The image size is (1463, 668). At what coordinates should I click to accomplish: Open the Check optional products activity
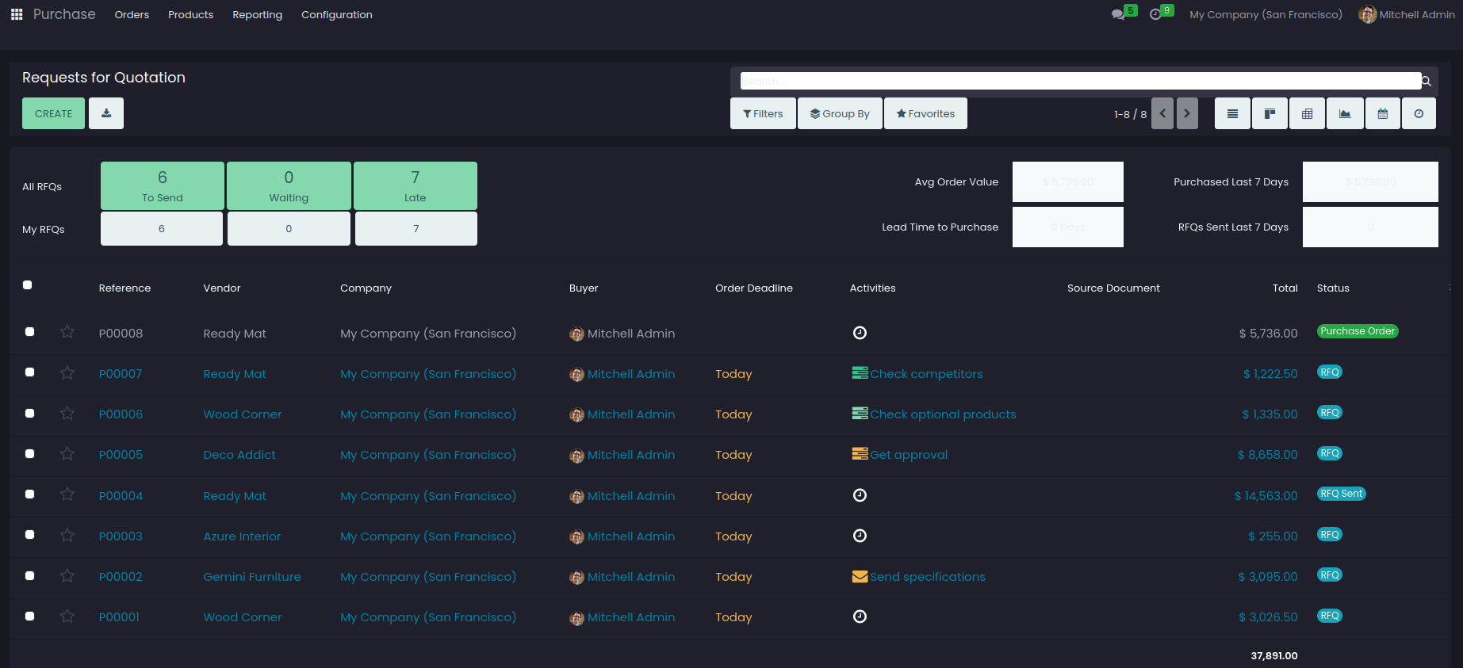point(943,414)
